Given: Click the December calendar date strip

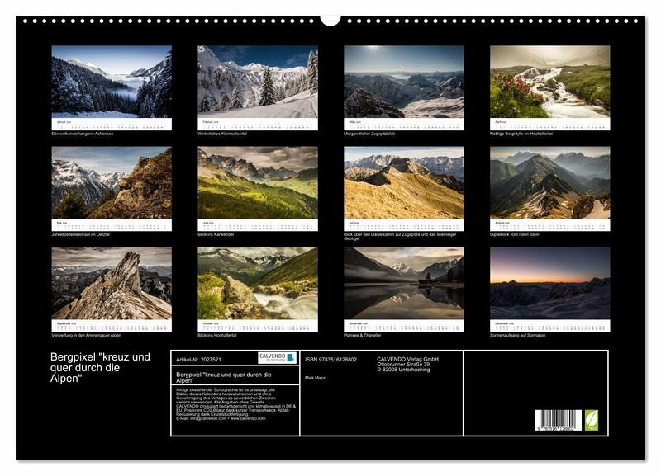Looking at the screenshot, I should tap(549, 326).
